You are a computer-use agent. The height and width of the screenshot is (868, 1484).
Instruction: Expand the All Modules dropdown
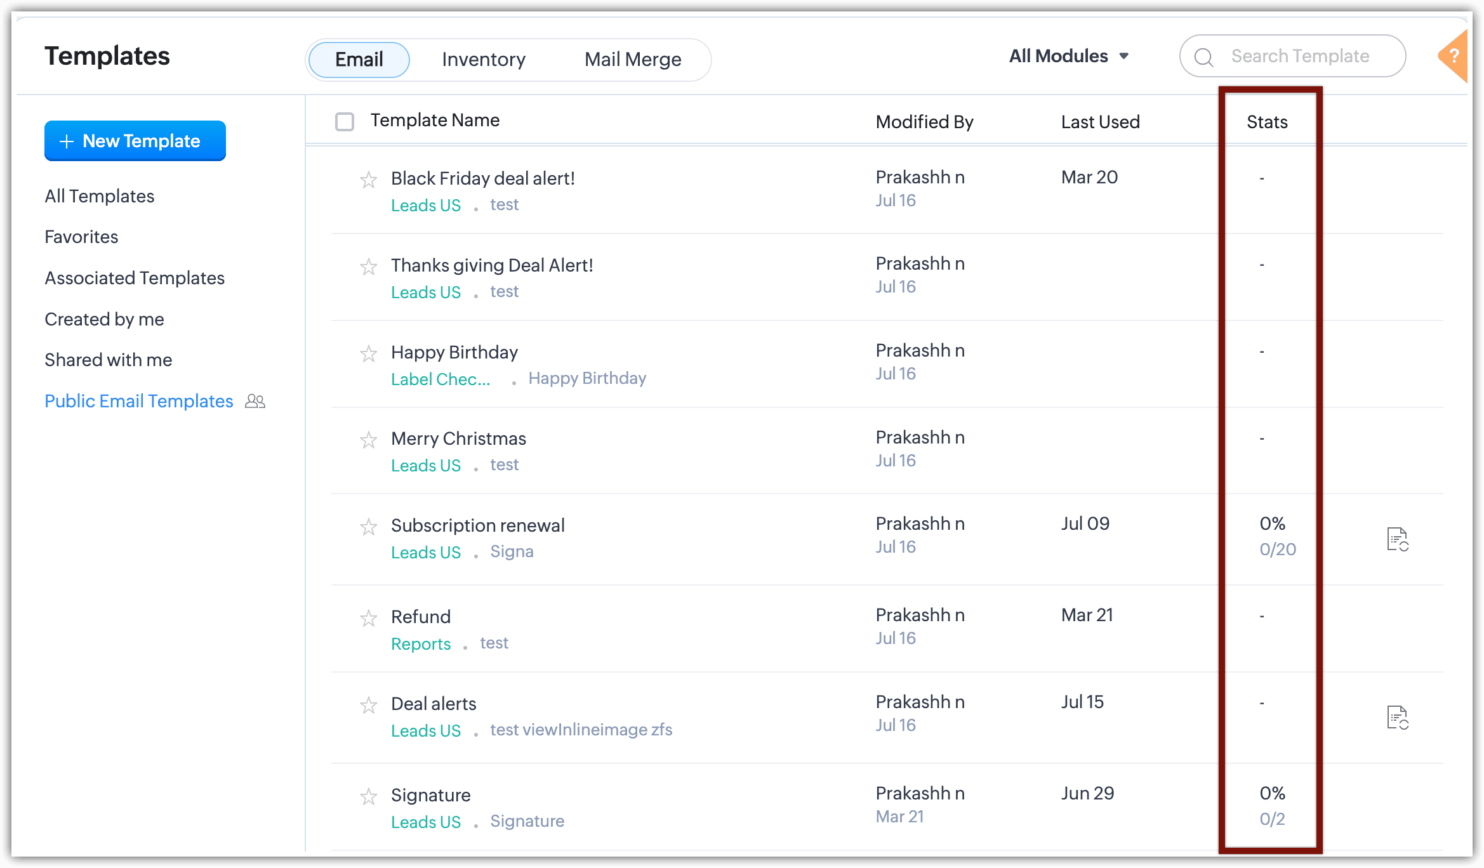coord(1069,56)
